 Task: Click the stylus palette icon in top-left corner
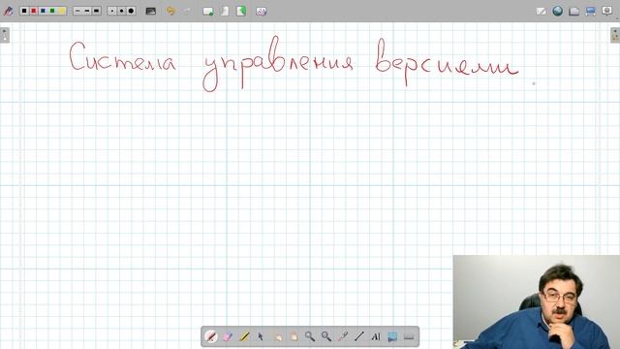click(9, 11)
